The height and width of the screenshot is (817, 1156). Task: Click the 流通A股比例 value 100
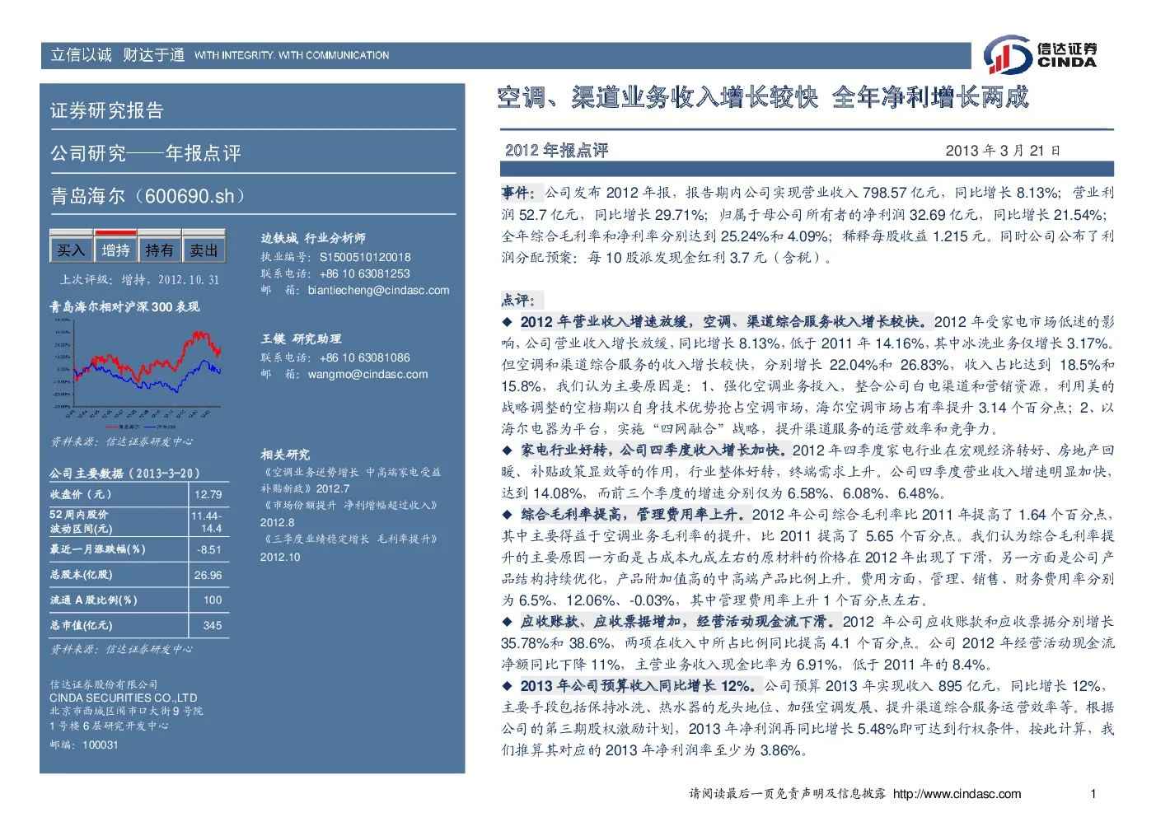(213, 600)
